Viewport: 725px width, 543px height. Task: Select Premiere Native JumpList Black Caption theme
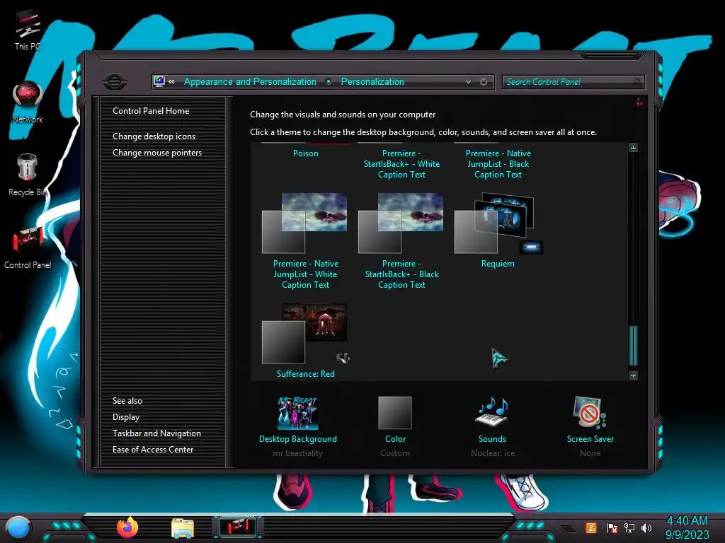click(x=498, y=164)
